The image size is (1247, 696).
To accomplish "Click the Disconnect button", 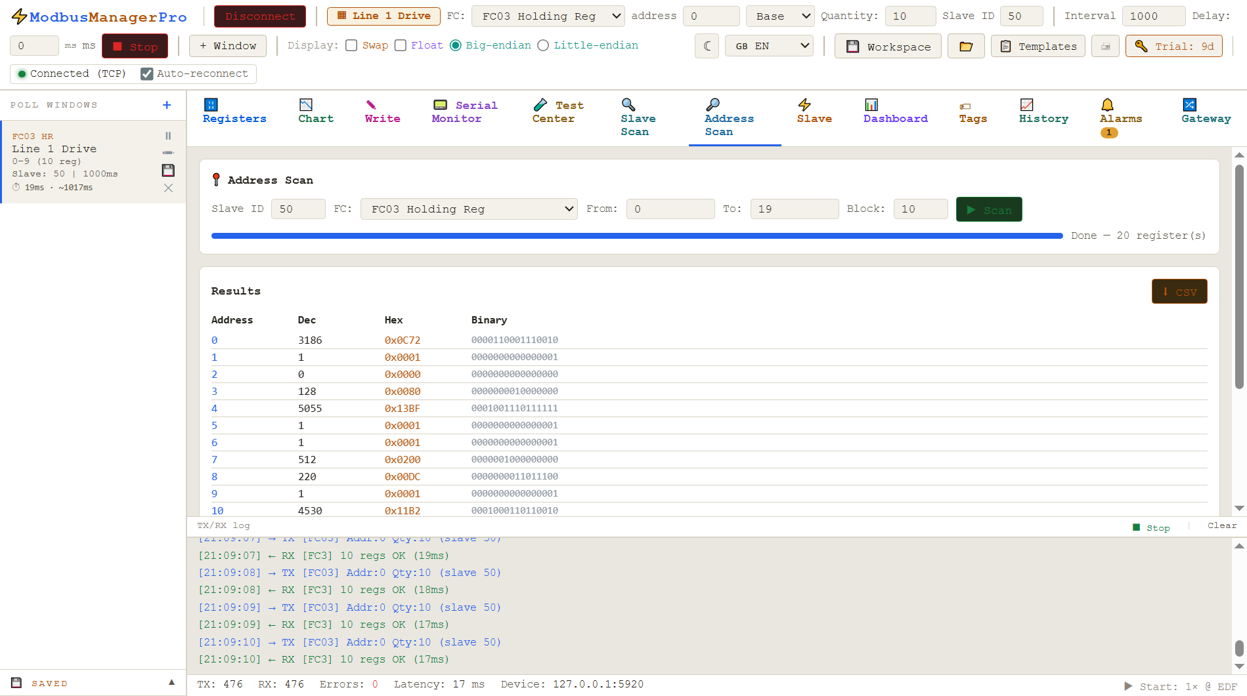I will click(x=260, y=16).
